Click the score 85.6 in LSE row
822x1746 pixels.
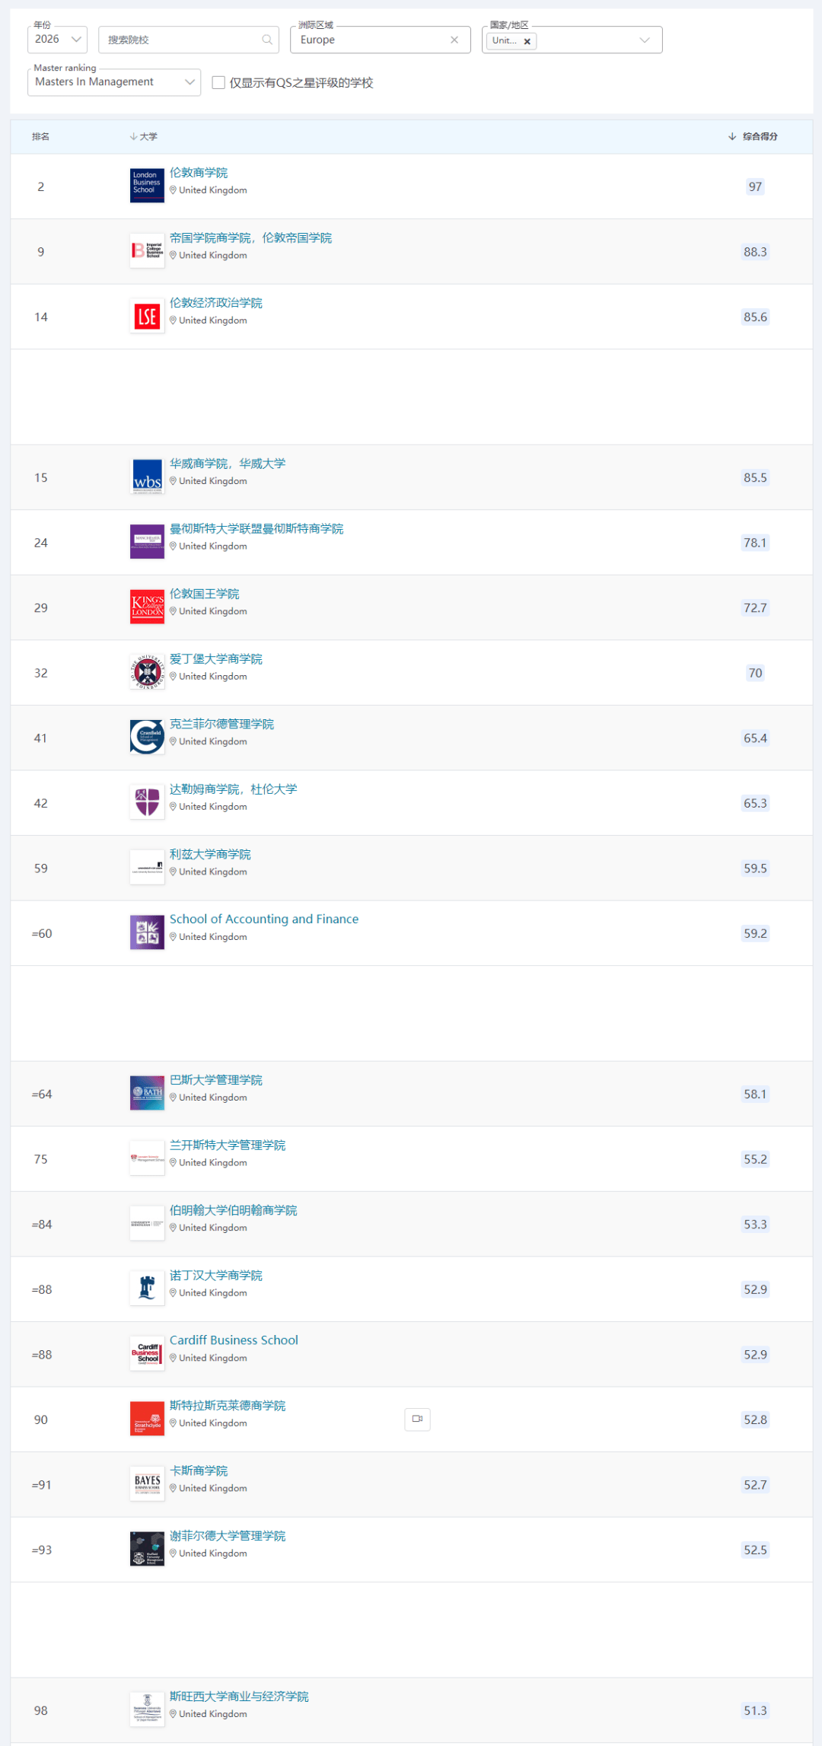click(755, 317)
